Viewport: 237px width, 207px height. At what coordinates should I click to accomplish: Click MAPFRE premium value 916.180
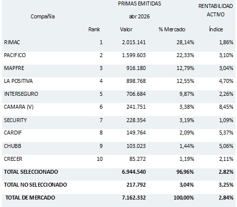pos(136,68)
